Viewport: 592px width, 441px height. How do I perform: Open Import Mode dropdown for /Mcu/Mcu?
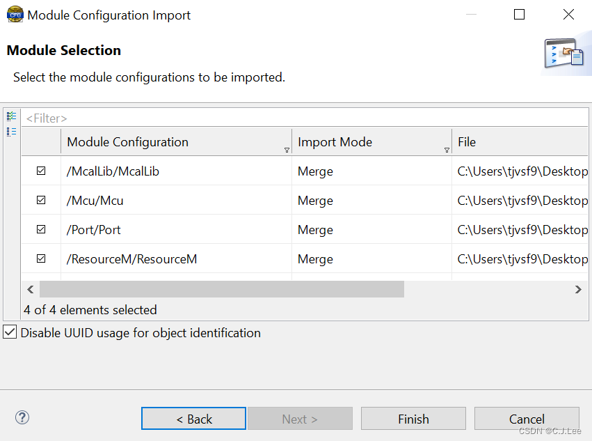pyautogui.click(x=371, y=201)
